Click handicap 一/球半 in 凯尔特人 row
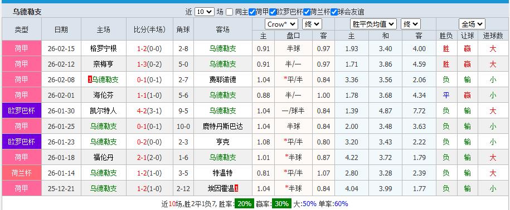This screenshot has width=510, height=210. click(x=293, y=111)
